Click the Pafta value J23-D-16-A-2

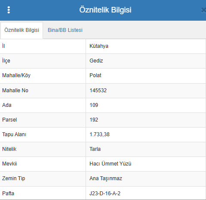(x=105, y=194)
